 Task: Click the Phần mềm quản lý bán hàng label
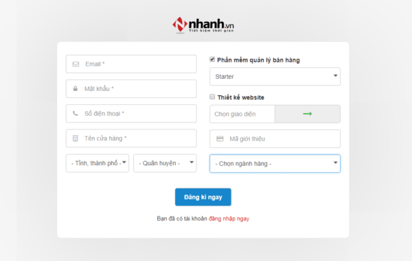[258, 60]
